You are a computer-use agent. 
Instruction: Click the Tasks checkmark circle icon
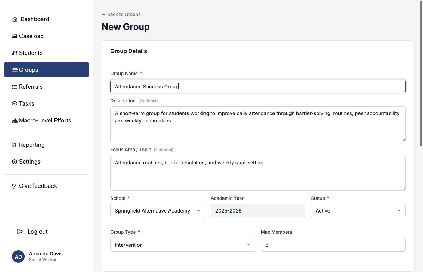pos(14,104)
